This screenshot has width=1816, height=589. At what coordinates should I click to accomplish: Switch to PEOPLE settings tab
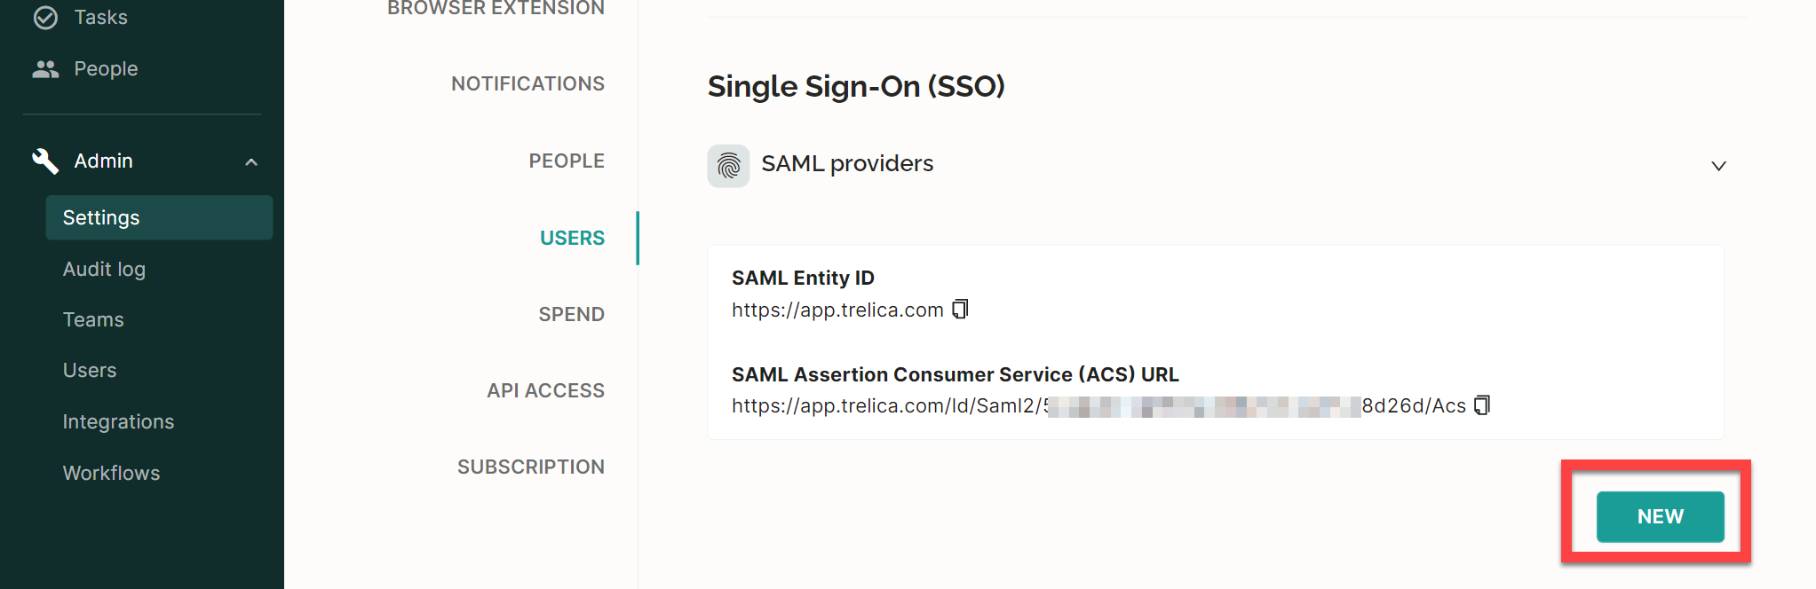(567, 161)
